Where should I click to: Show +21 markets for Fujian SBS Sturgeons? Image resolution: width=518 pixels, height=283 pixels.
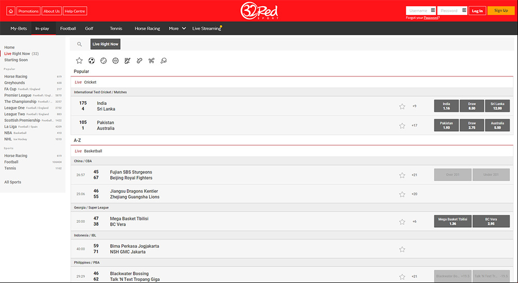click(415, 175)
